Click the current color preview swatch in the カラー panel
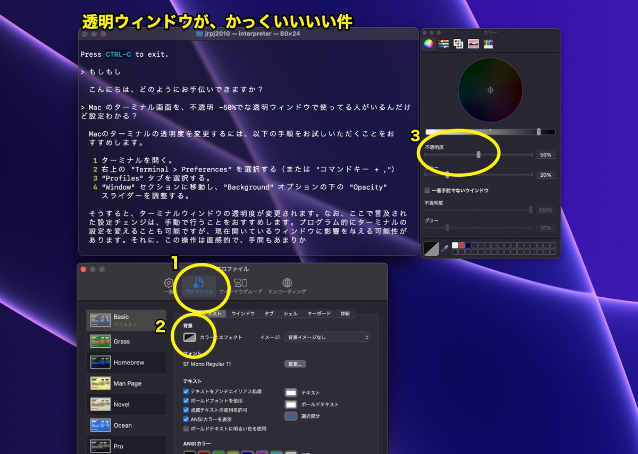 click(431, 249)
